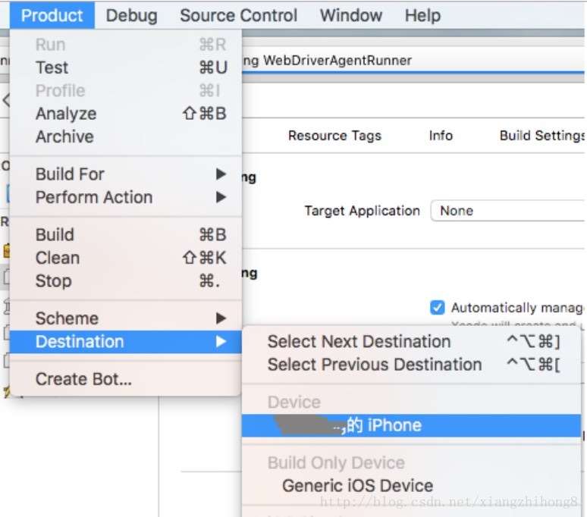This screenshot has width=587, height=517.
Task: Choose Select Previous Destination
Action: click(x=374, y=365)
